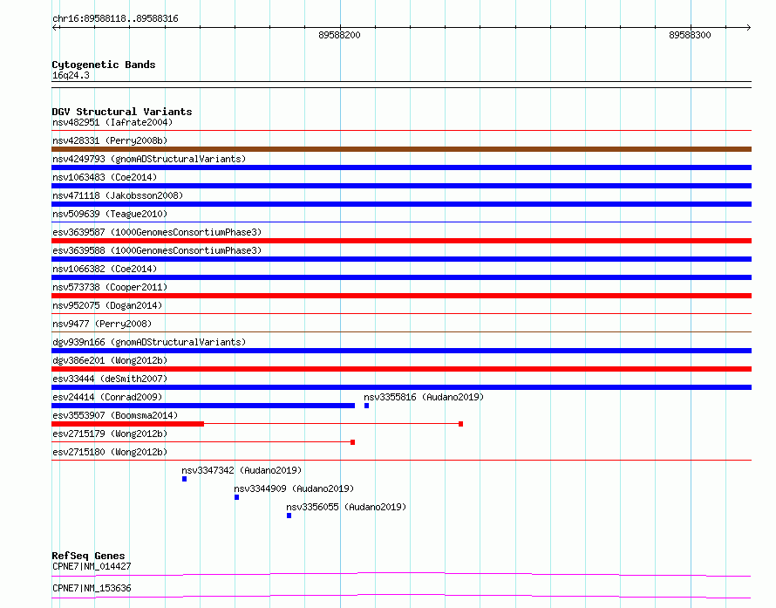Open the CPNE7|NM_153636 gene label

pyautogui.click(x=92, y=588)
